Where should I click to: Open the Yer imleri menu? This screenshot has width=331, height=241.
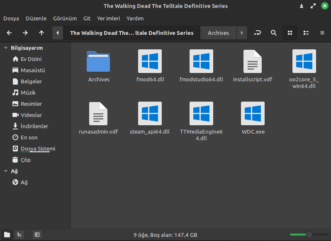pos(109,18)
